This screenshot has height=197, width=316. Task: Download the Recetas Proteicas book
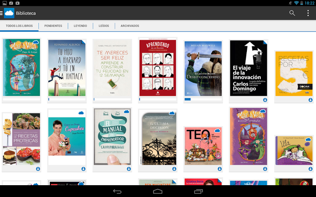pyautogui.click(x=38, y=169)
